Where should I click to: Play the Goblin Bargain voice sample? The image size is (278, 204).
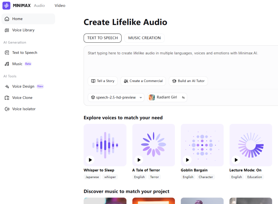187,160
